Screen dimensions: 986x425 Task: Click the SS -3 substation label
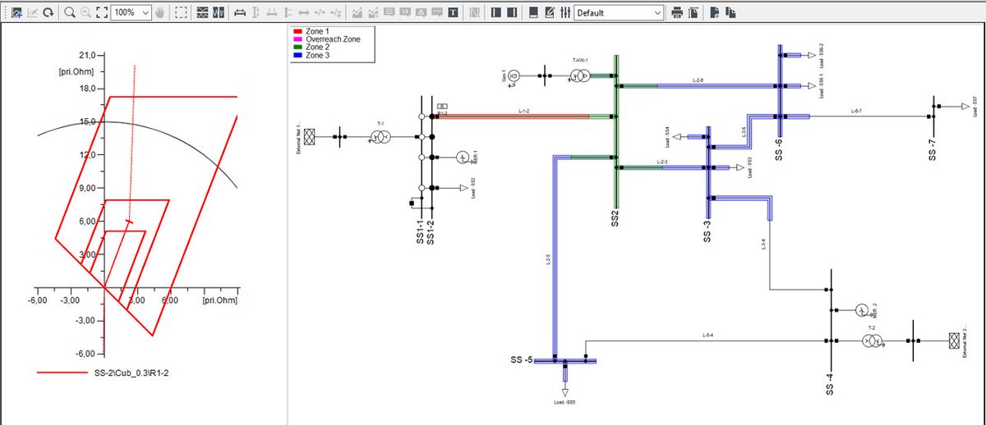point(707,231)
